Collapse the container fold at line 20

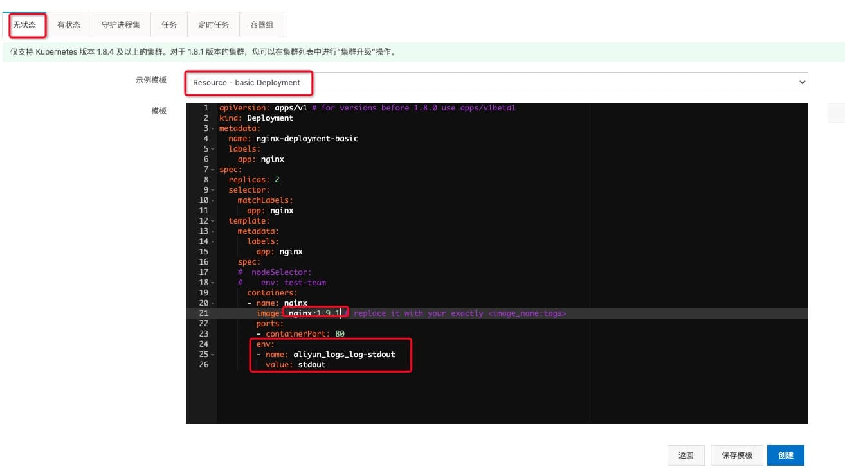pyautogui.click(x=213, y=303)
